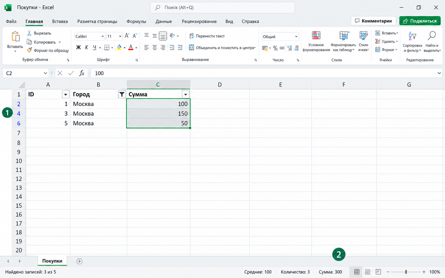Click the zoom slider handle in status bar
The image size is (445, 278).
click(406, 272)
